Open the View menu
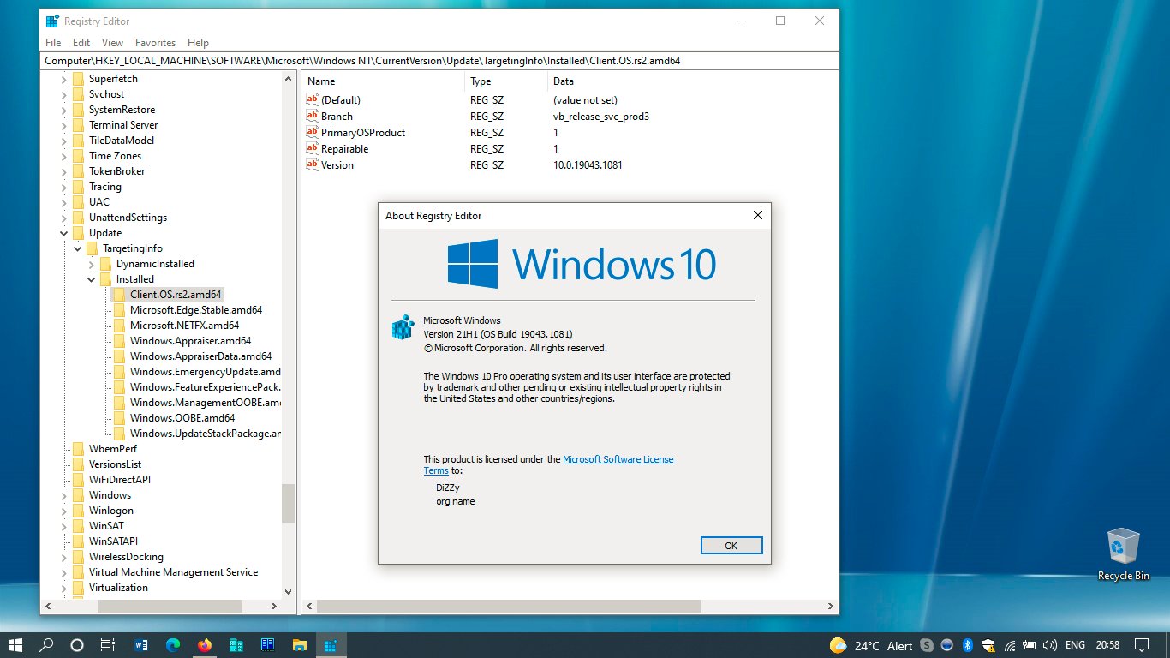The image size is (1170, 658). pyautogui.click(x=113, y=42)
